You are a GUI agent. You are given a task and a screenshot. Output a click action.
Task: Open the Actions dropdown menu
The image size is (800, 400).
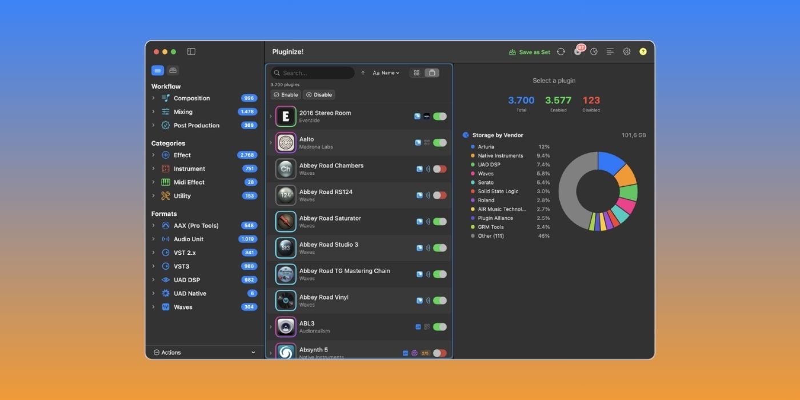[205, 353]
